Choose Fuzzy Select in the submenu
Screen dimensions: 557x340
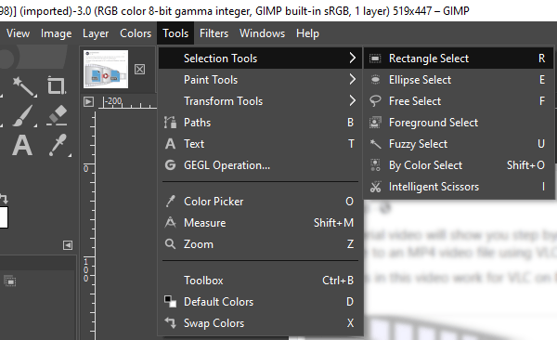[459, 144]
